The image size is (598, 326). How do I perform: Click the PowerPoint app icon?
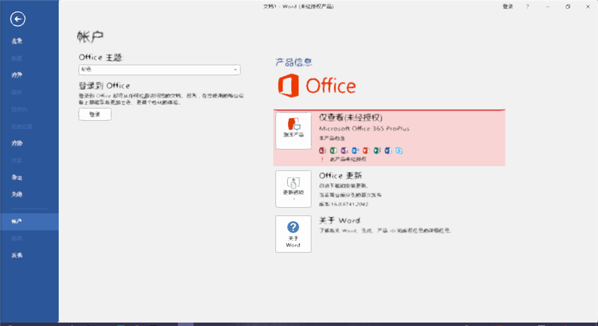366,150
